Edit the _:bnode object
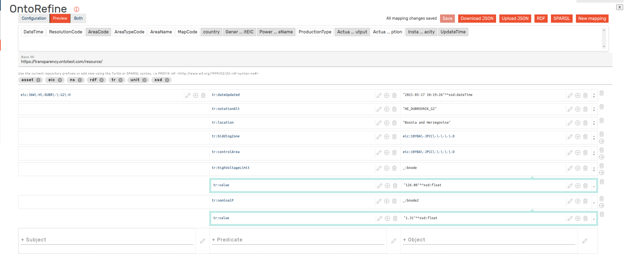Image resolution: width=632 pixels, height=261 pixels. [x=570, y=168]
